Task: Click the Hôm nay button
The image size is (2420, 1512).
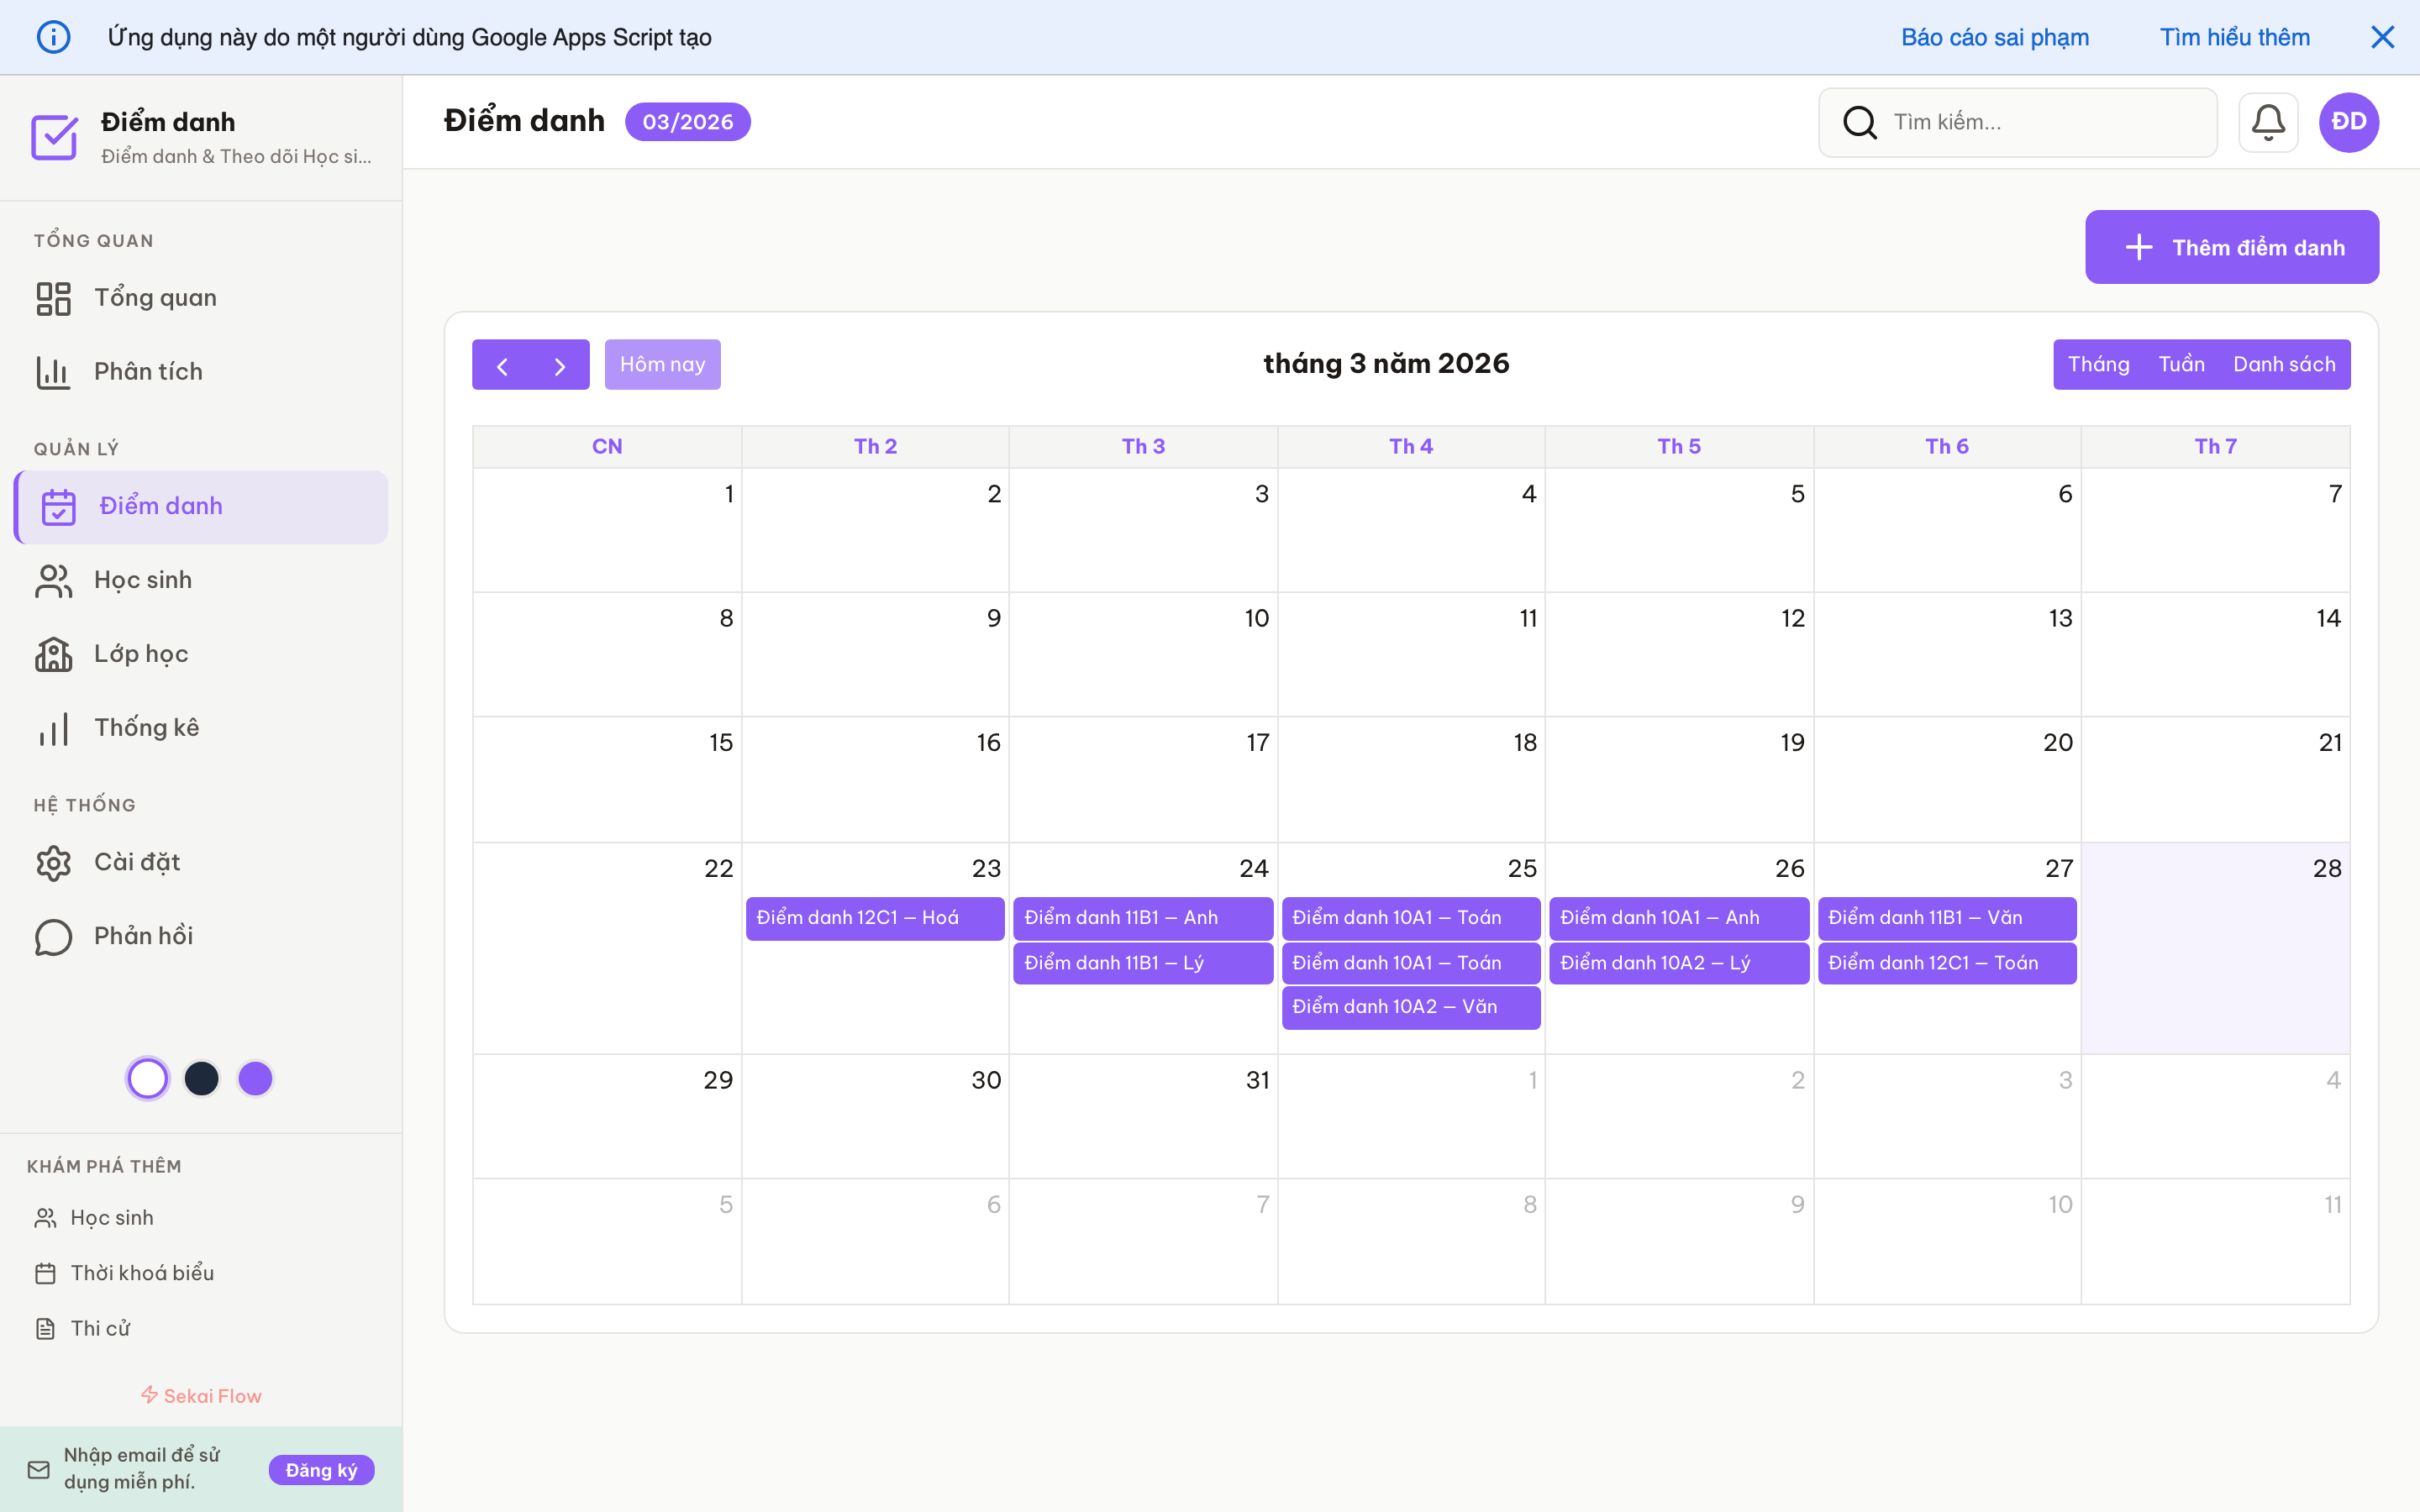Action: 662,364
